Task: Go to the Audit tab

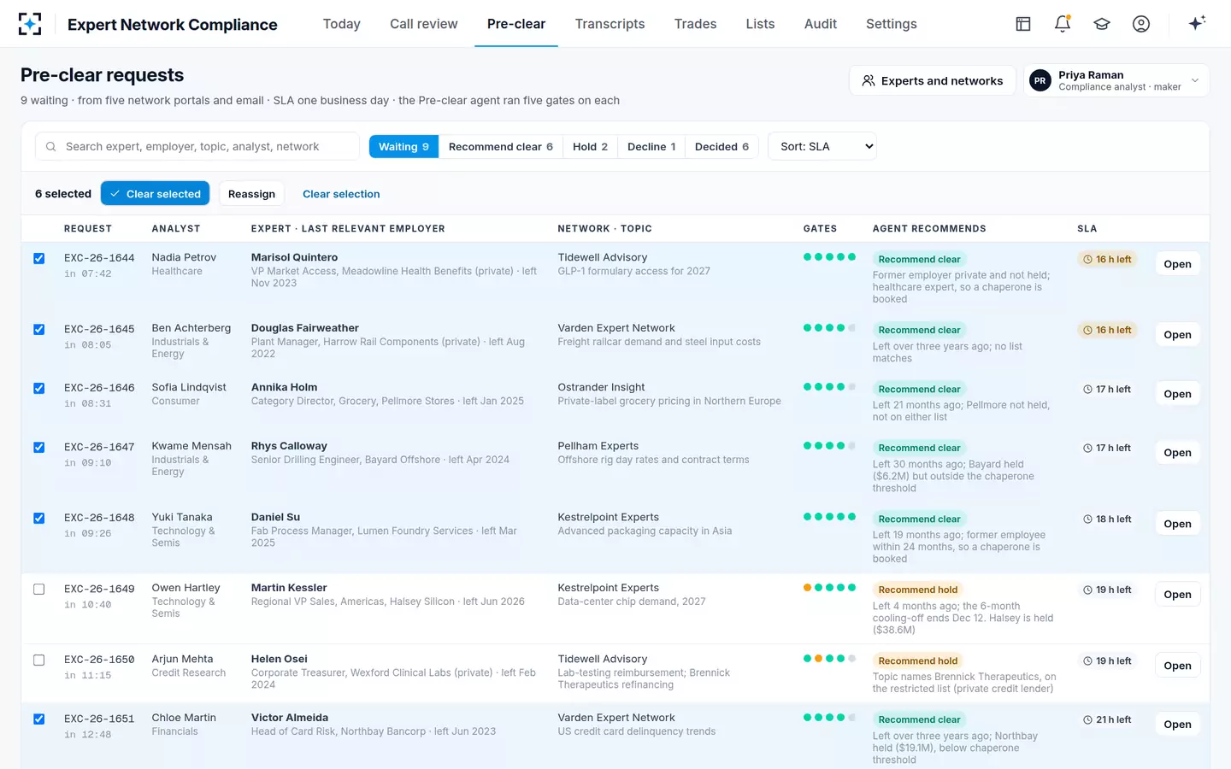Action: tap(821, 24)
